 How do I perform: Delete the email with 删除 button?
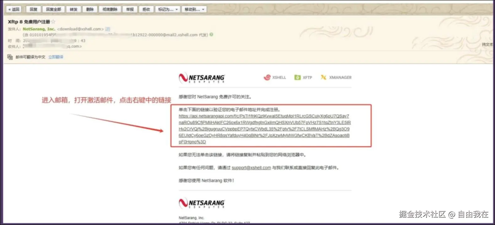tap(90, 9)
